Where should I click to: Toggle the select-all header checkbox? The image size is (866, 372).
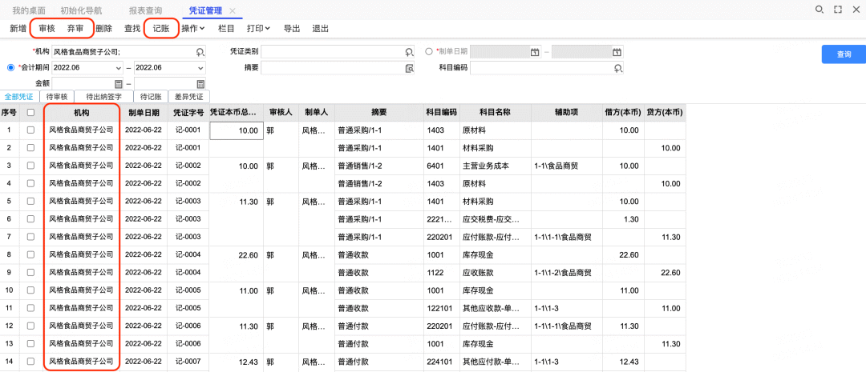[31, 113]
